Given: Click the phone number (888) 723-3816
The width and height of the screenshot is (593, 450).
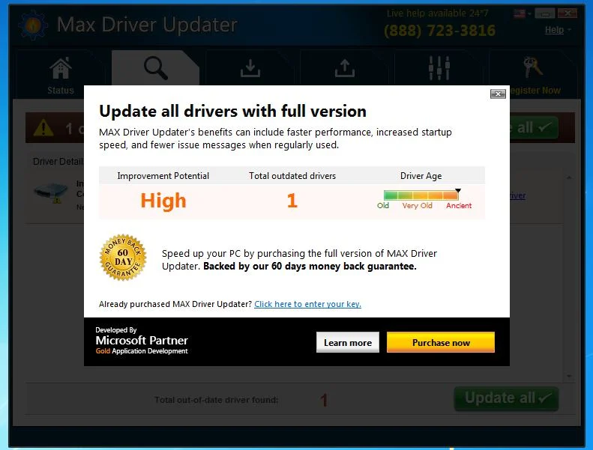Looking at the screenshot, I should [x=439, y=31].
